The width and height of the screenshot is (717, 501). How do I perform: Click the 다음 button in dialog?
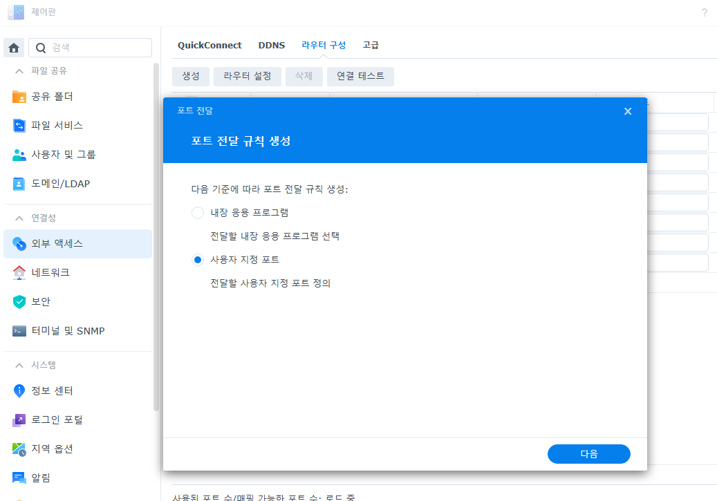pos(589,454)
